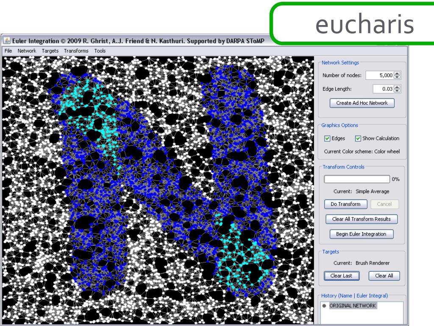Select the ORIGINAL NETWORK history bullet
Viewport: 434px width, 326px height.
[x=324, y=306]
